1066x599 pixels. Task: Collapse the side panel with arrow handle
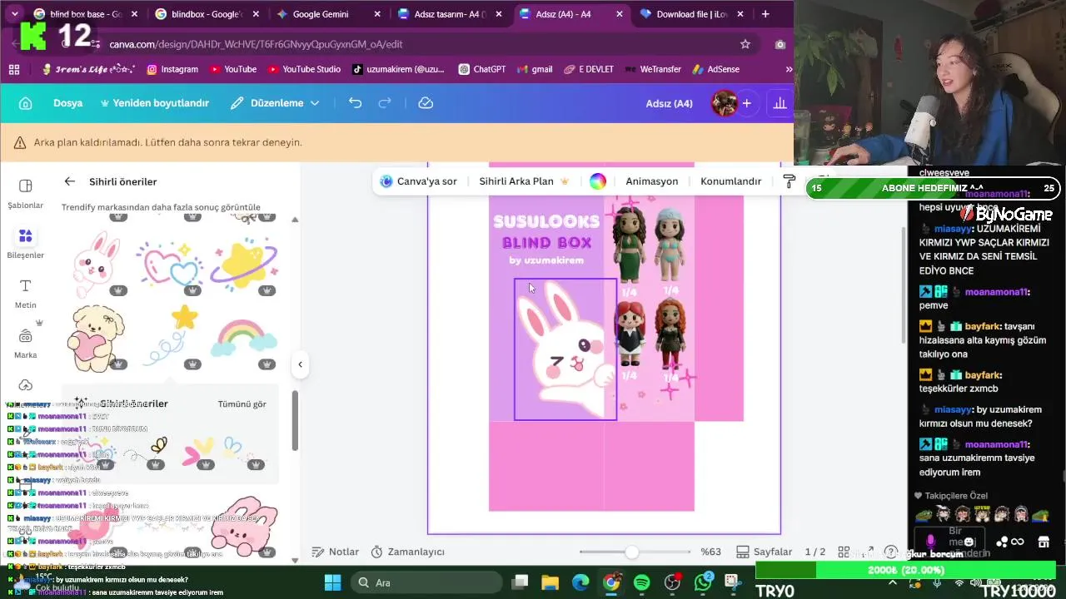[x=300, y=364]
